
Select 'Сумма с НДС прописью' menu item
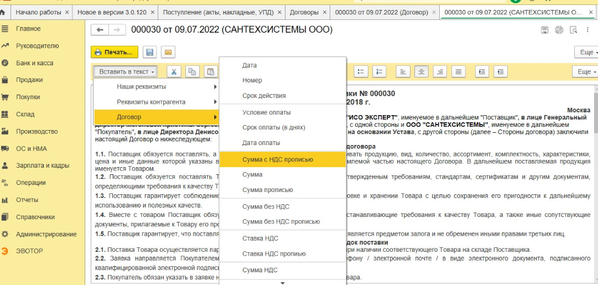tap(278, 159)
